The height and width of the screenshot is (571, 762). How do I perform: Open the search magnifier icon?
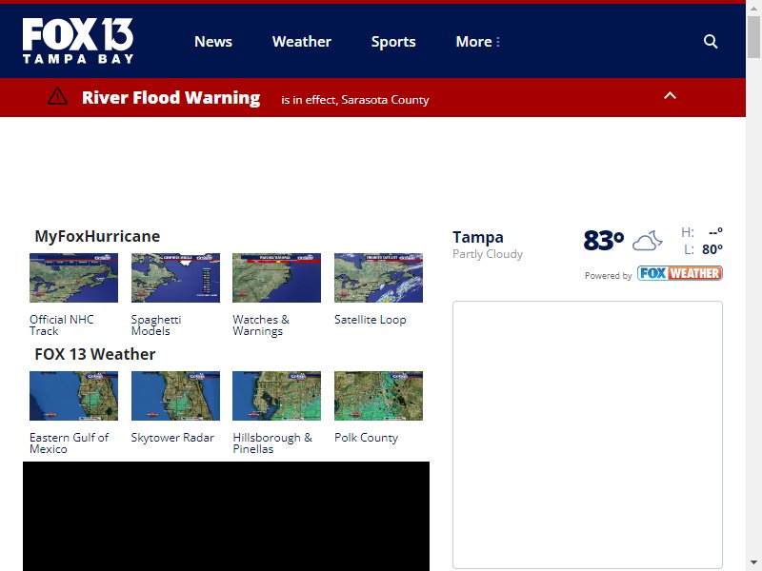[x=711, y=41]
